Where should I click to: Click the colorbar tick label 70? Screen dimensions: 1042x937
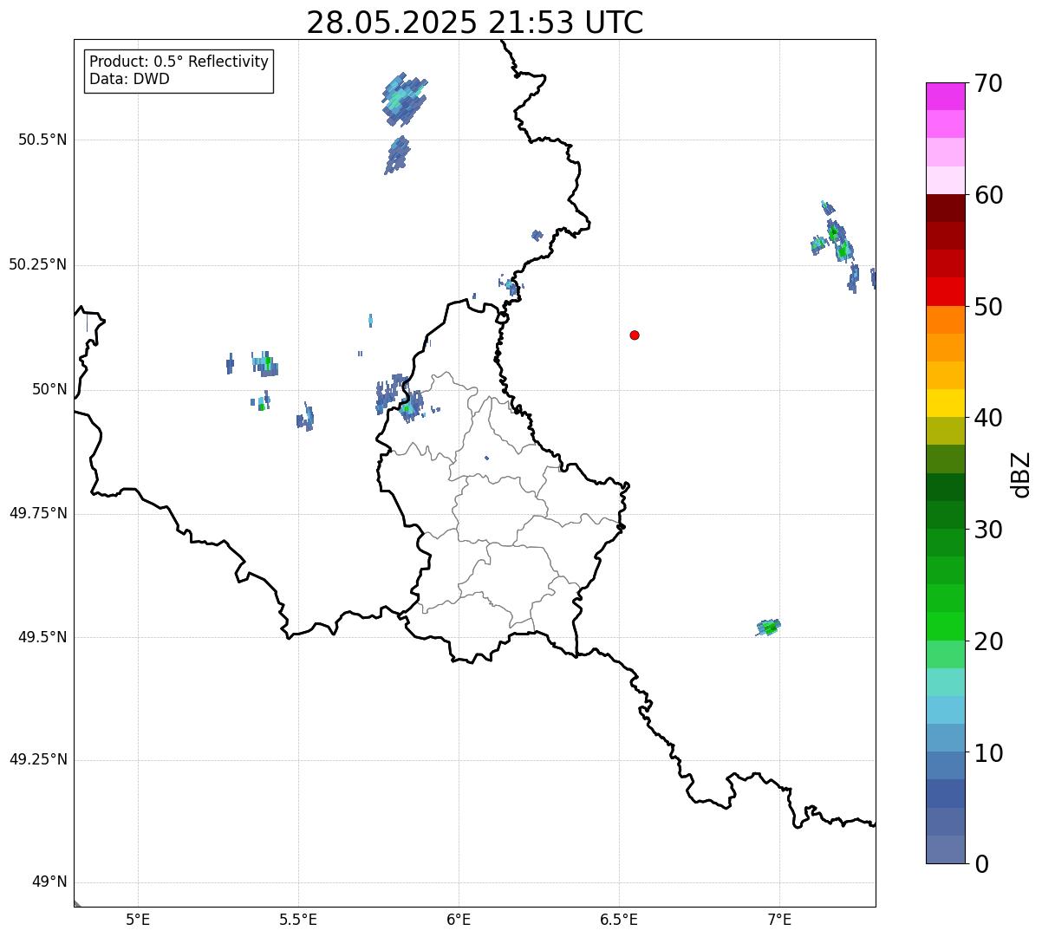coord(988,83)
